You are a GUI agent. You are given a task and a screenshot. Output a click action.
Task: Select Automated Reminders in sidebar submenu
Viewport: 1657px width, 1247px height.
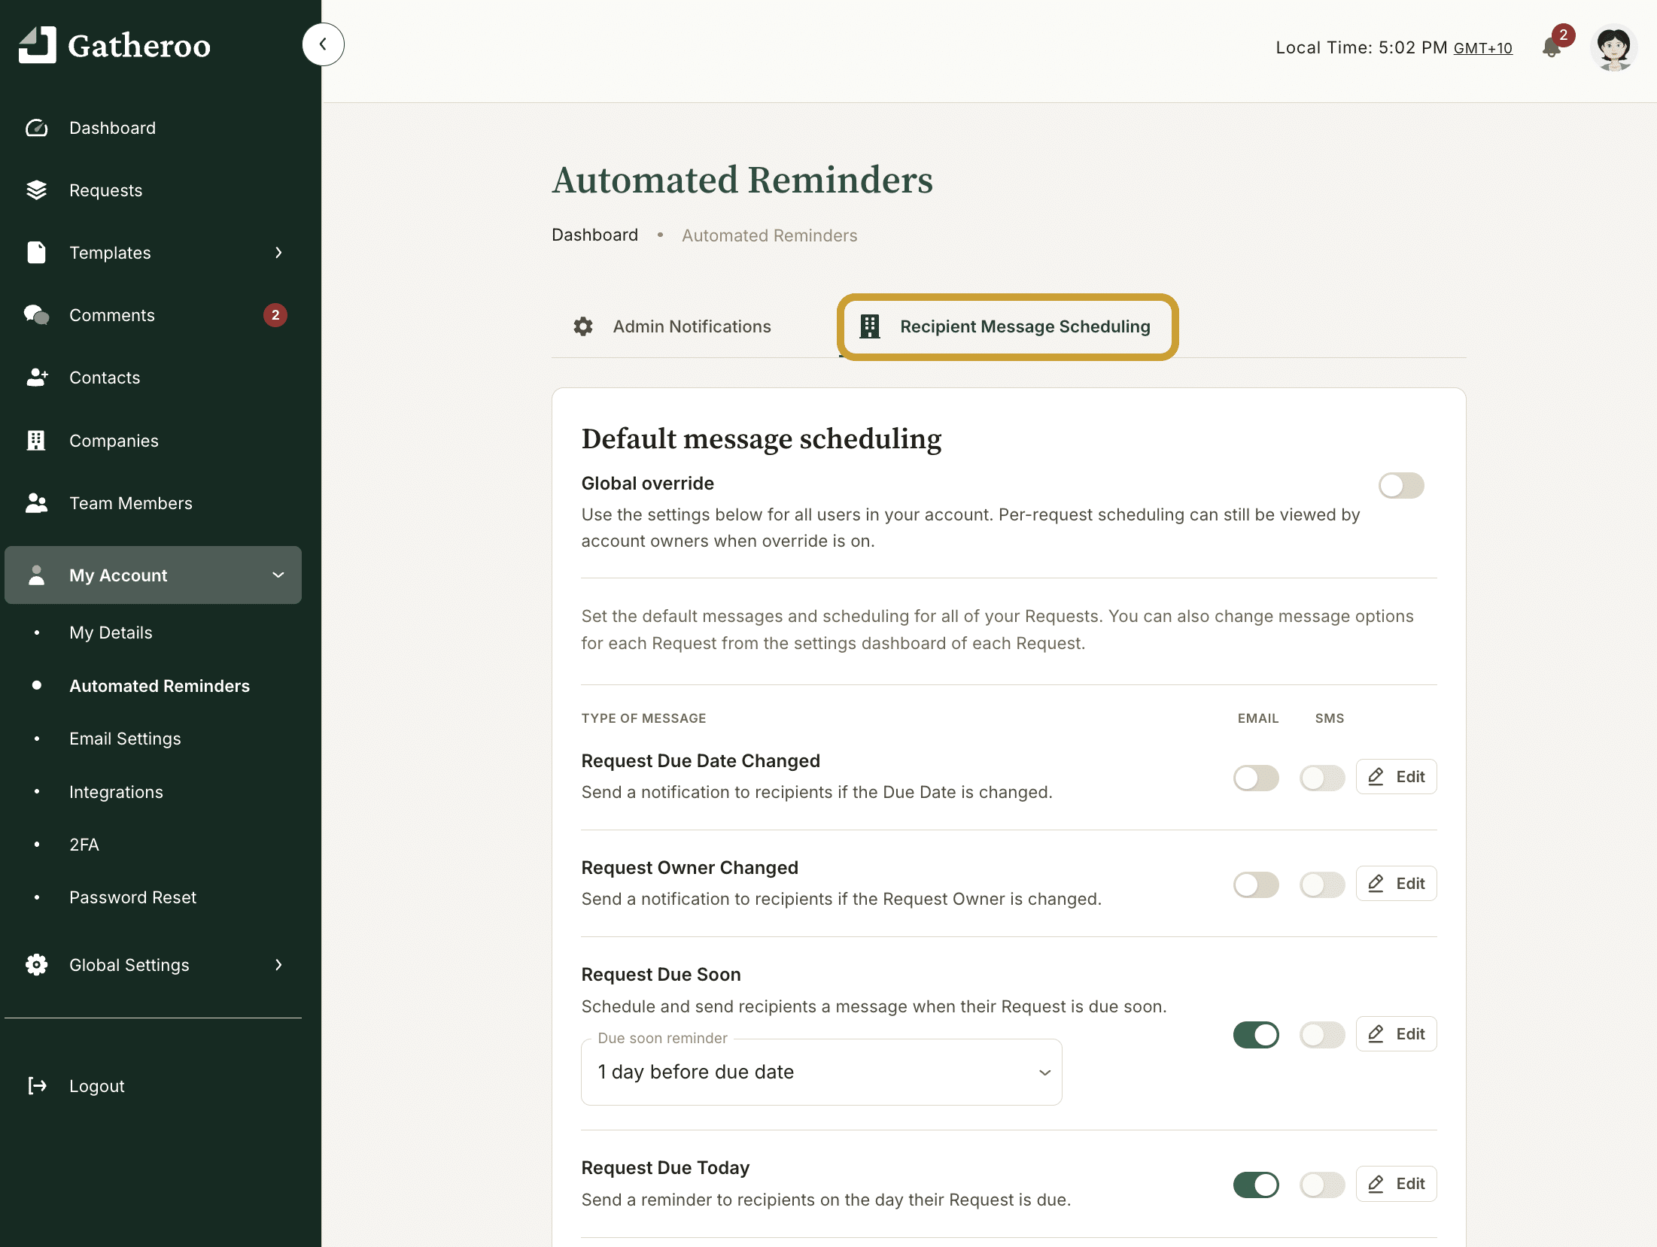[160, 686]
